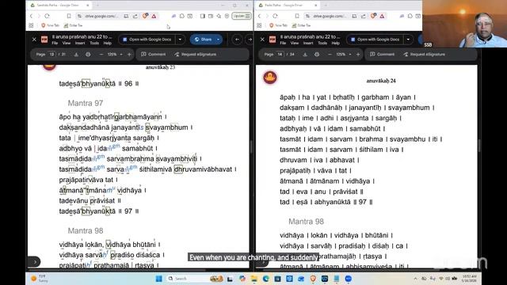The height and width of the screenshot is (285, 507).
Task: Zoom in using plus in right viewer
Action: coord(358,55)
